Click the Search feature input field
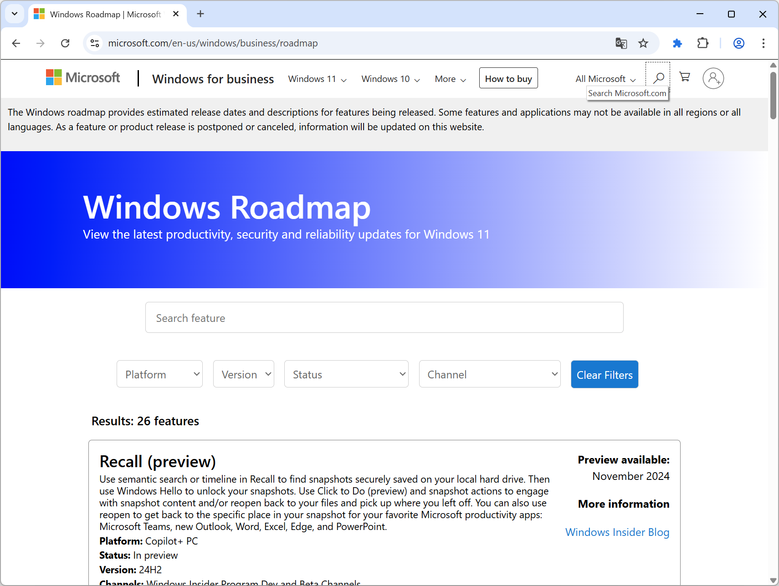This screenshot has height=586, width=779. (x=384, y=317)
